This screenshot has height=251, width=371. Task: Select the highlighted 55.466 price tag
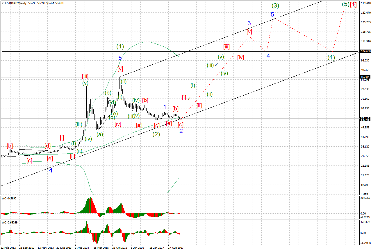pos(365,119)
